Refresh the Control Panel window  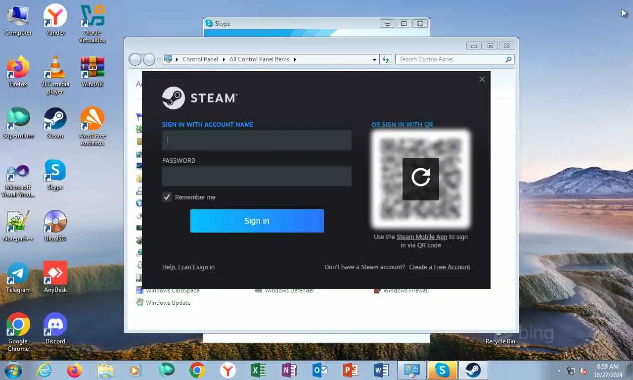coord(386,59)
